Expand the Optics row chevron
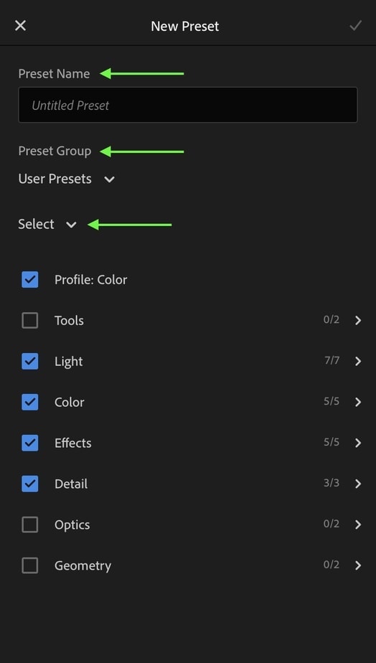 (x=358, y=525)
